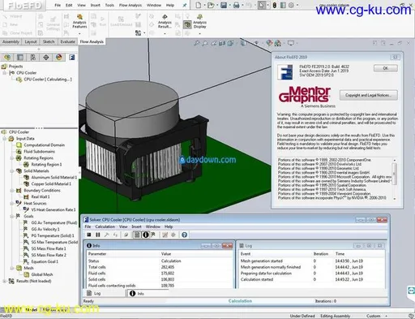Screen dimensions: 415x319
Task: Click the Computational Domain tree item
Action: point(44,145)
